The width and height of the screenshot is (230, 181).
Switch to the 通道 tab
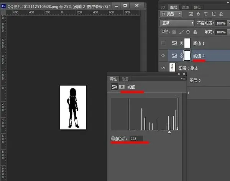click(185, 7)
